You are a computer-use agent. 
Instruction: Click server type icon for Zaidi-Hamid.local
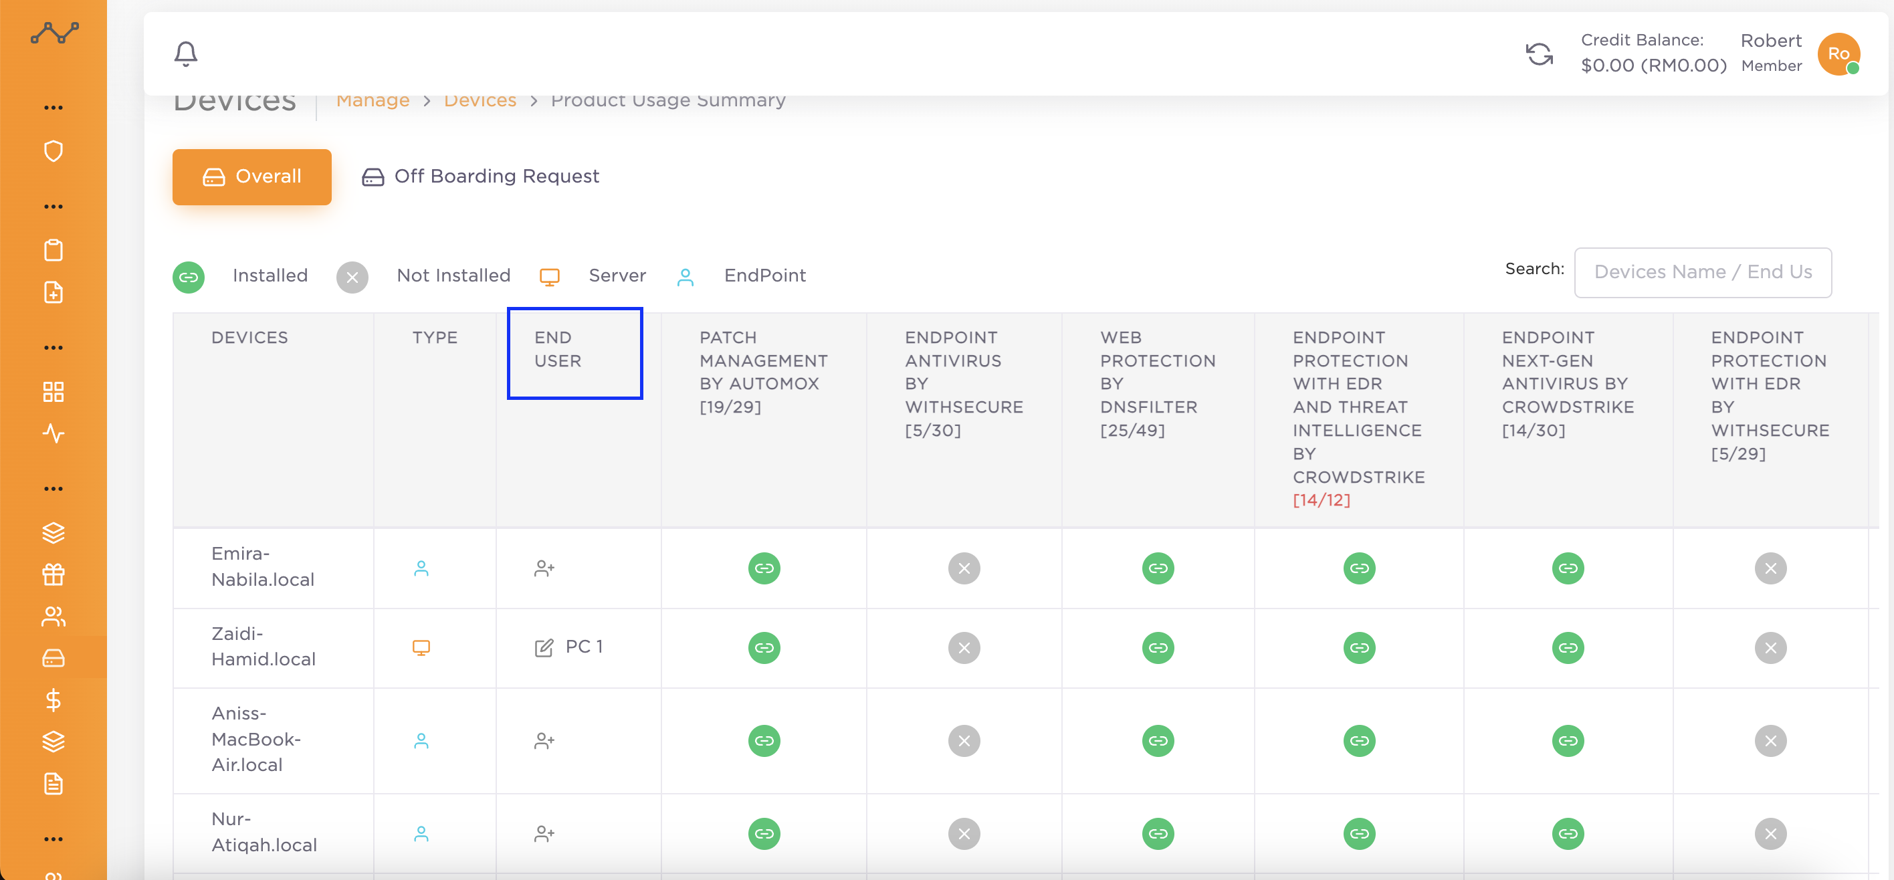click(421, 648)
